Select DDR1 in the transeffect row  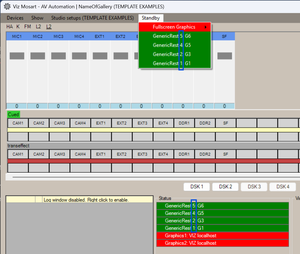click(184, 154)
